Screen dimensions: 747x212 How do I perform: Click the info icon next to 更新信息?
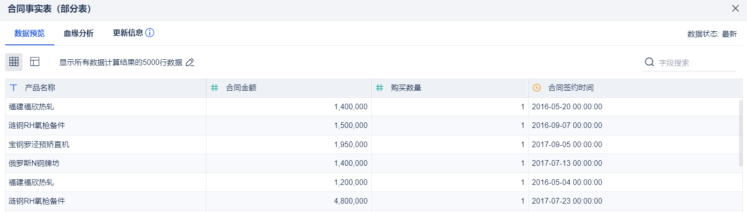tap(150, 33)
